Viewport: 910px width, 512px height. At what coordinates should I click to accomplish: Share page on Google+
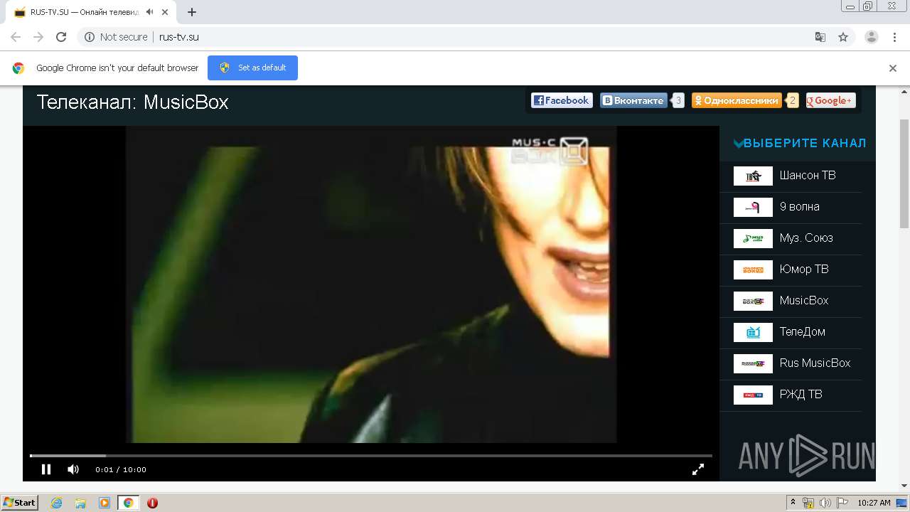pos(830,101)
